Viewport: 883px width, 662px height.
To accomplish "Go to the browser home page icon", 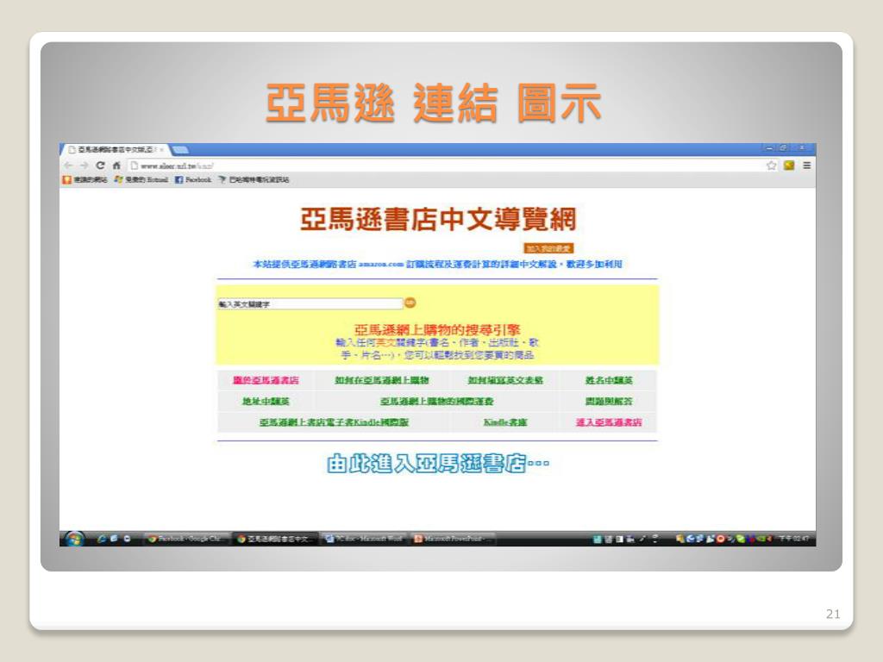I will click(x=116, y=165).
